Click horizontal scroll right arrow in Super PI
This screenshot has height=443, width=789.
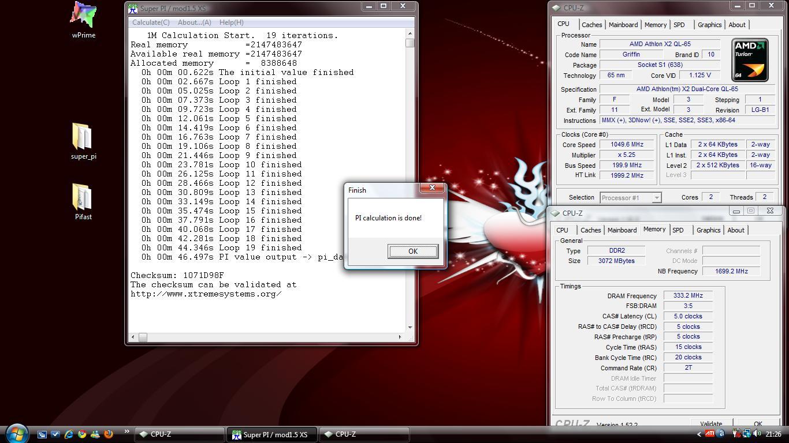click(x=400, y=337)
